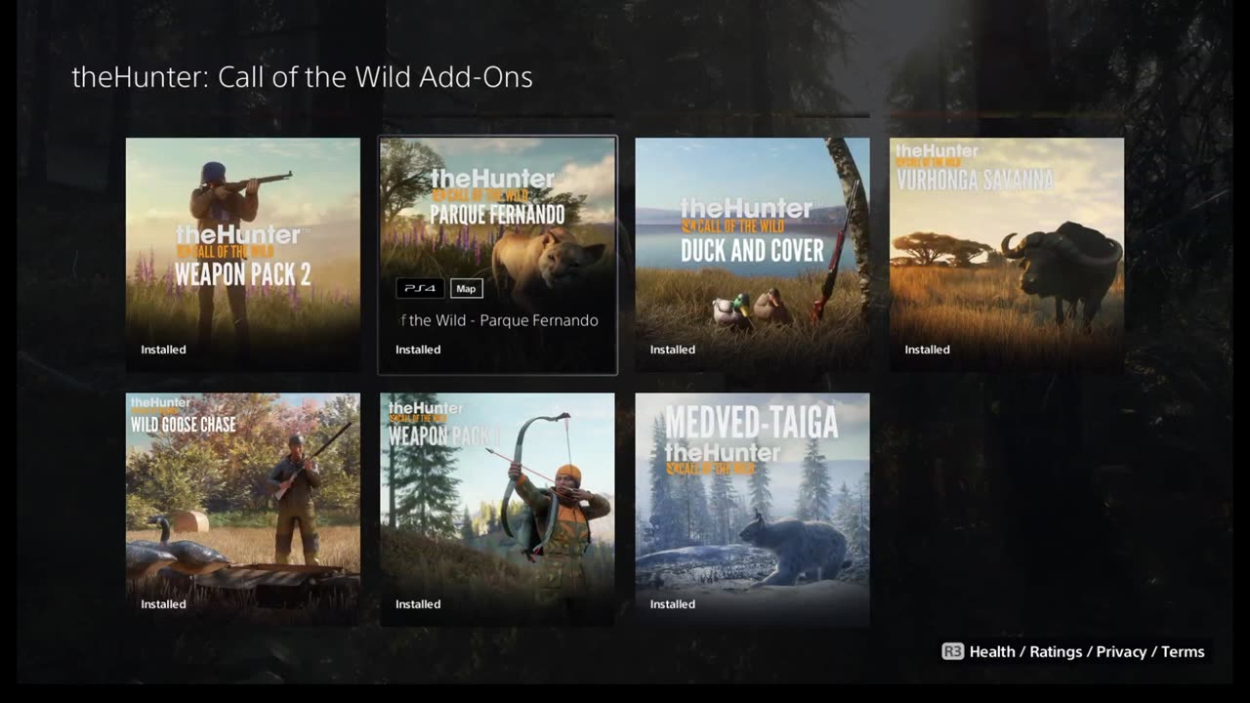Select the Medved-Taiga add-on tile
The width and height of the screenshot is (1250, 703).
tap(753, 510)
